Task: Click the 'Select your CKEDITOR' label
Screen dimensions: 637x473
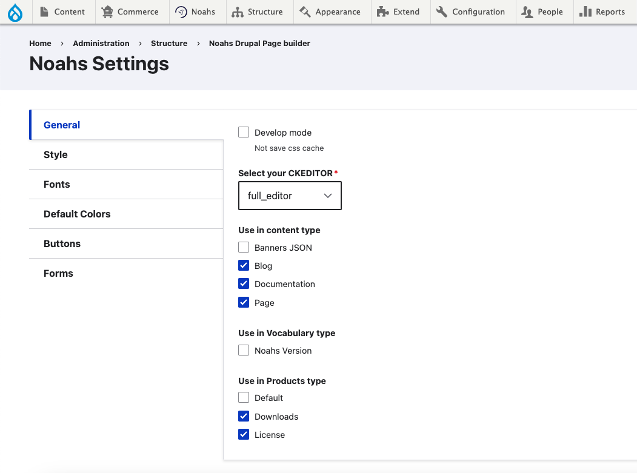Action: coord(285,173)
